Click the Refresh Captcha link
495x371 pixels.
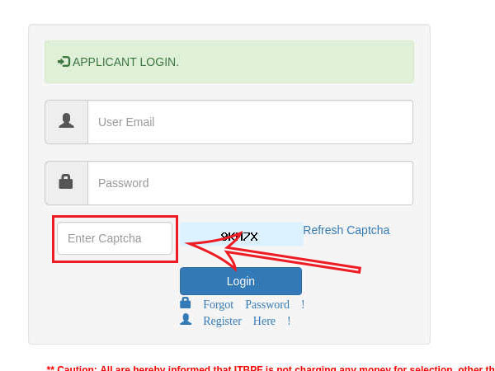(x=346, y=230)
